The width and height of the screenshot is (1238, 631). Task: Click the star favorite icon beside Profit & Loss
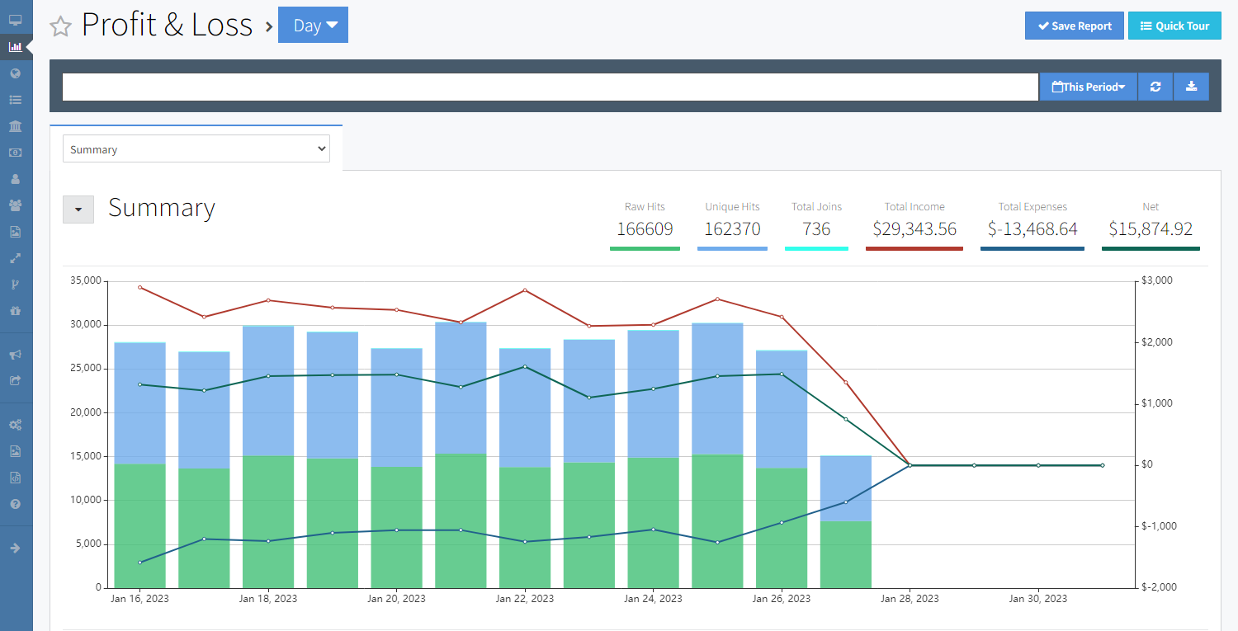coord(60,26)
